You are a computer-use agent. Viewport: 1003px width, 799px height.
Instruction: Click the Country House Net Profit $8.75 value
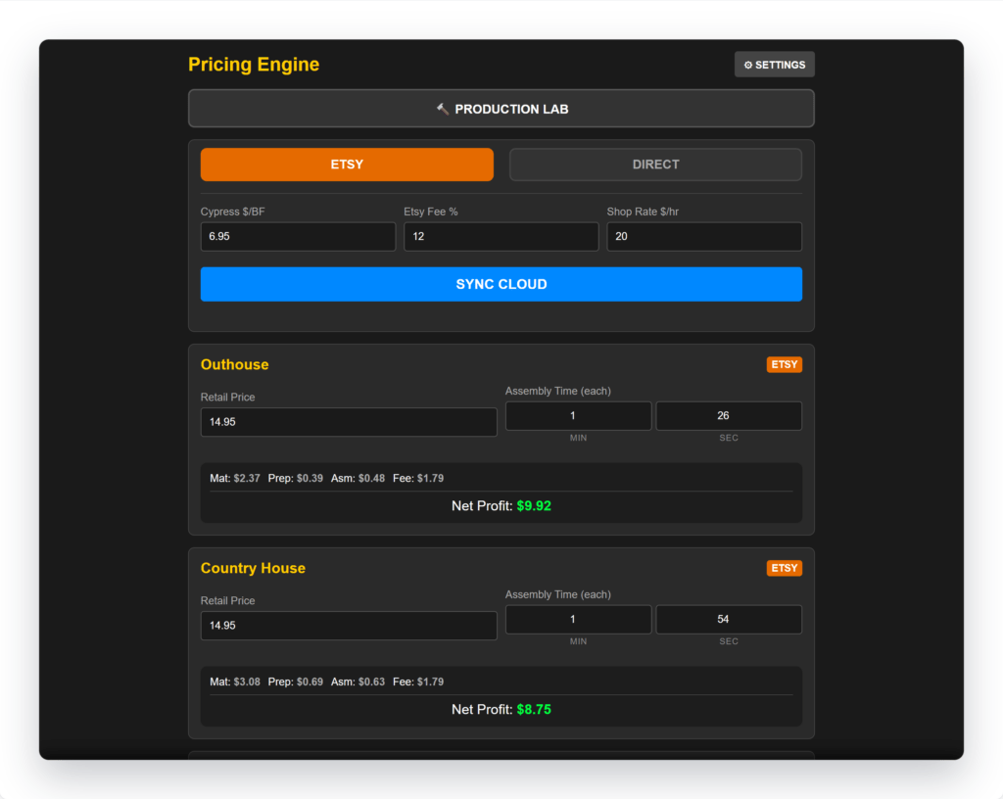click(534, 710)
